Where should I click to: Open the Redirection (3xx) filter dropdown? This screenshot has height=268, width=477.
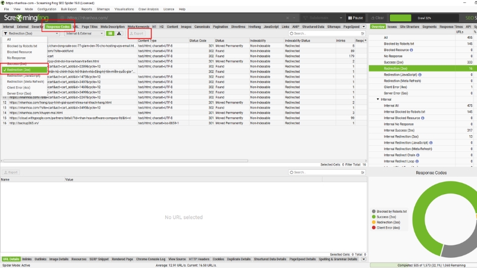tap(31, 33)
